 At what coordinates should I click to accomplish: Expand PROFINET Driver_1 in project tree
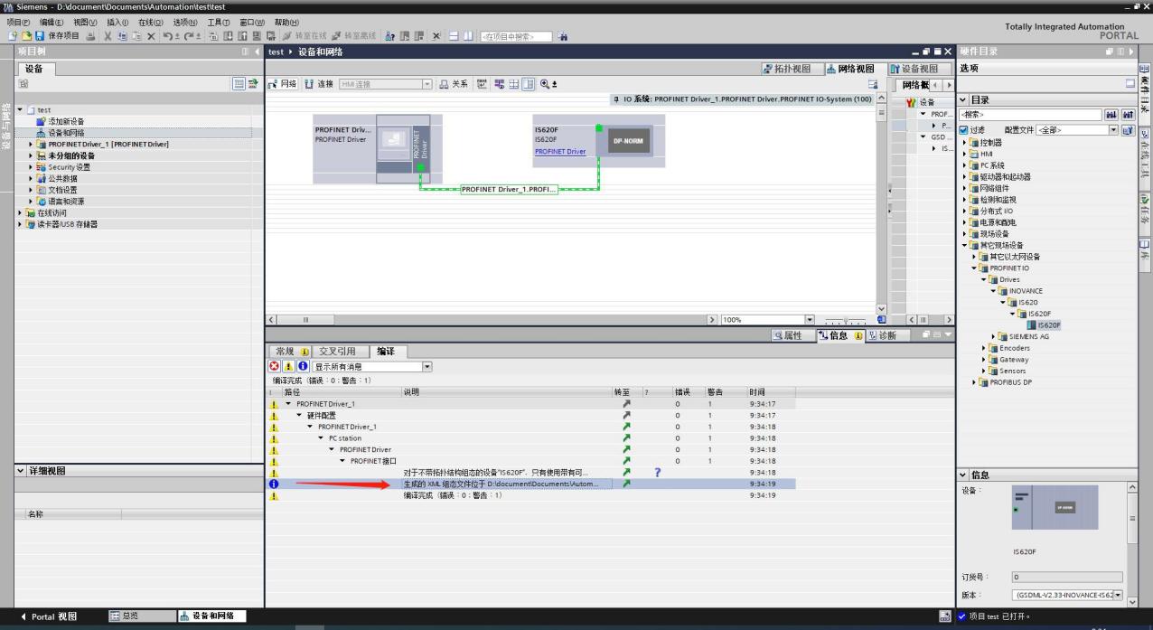[31, 144]
